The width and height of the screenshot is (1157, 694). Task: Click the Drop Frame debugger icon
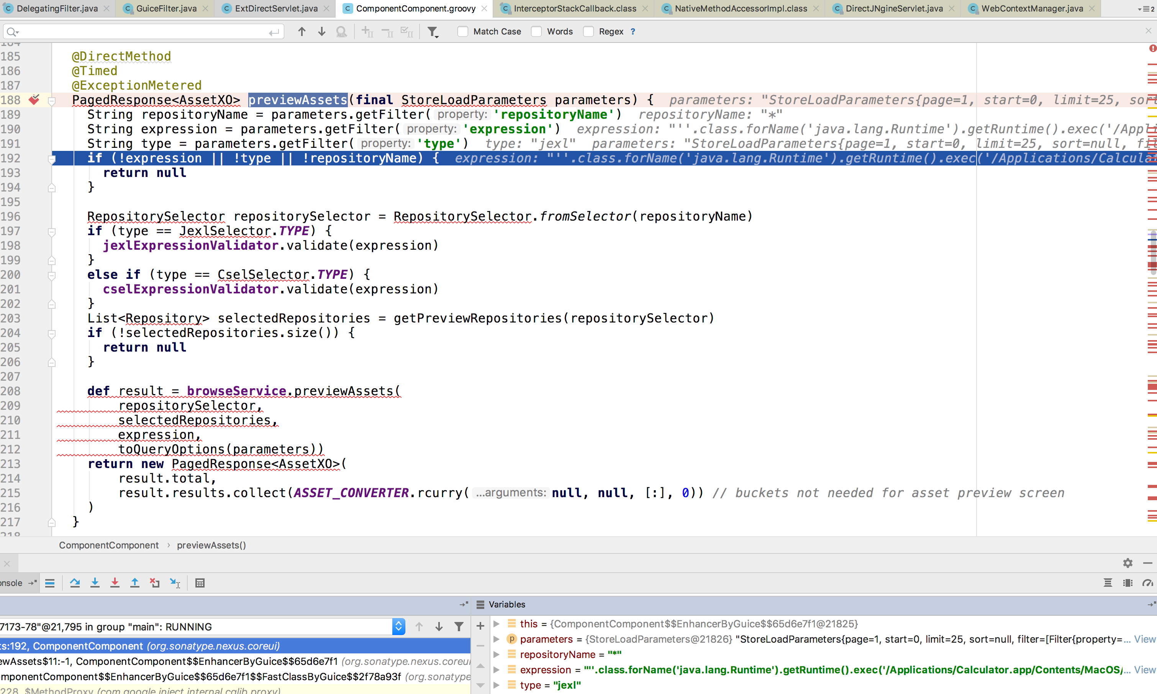pos(155,583)
